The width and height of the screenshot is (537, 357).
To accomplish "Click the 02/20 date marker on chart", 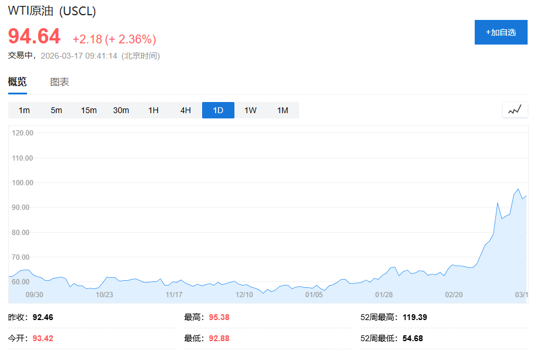I will tap(454, 295).
